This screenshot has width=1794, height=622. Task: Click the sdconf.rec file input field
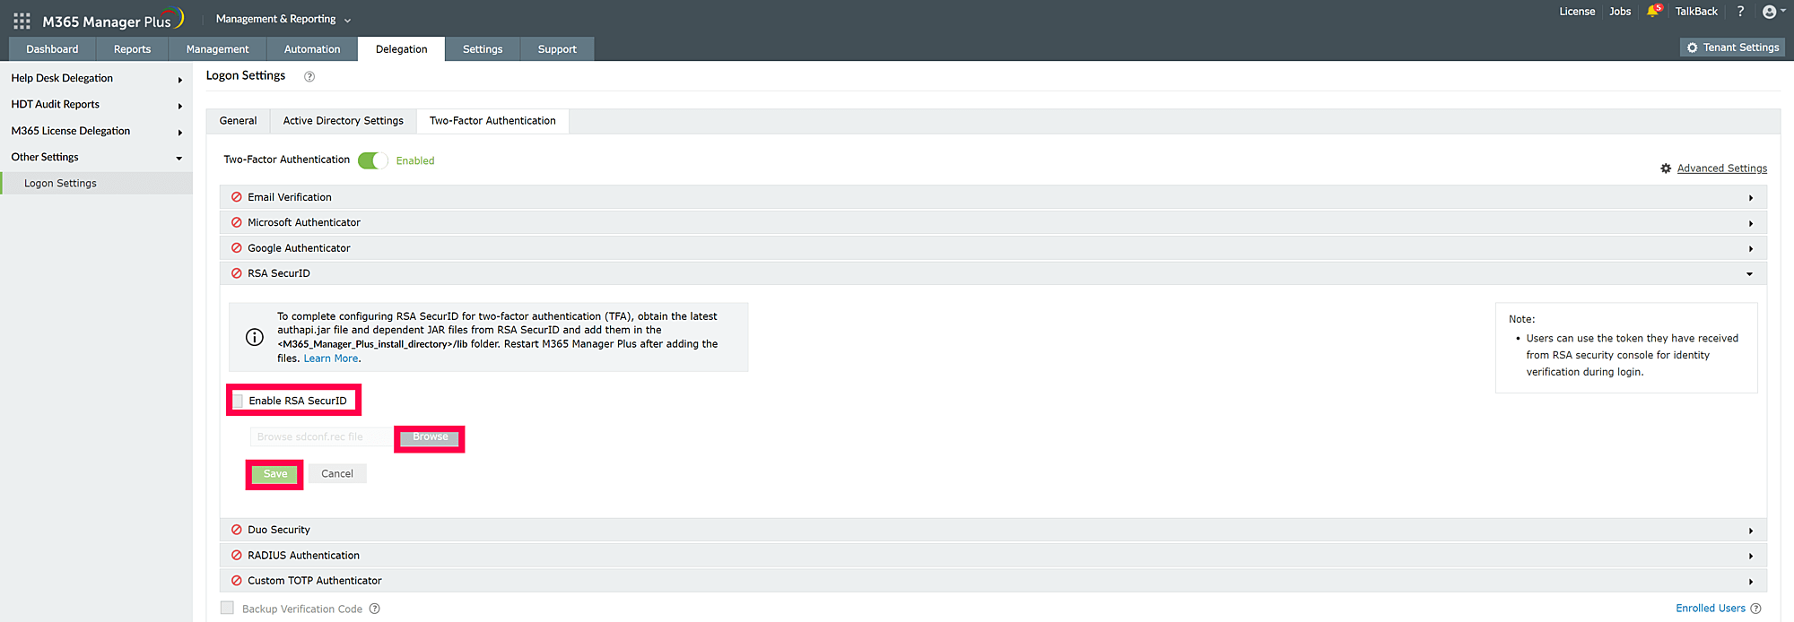pos(322,437)
